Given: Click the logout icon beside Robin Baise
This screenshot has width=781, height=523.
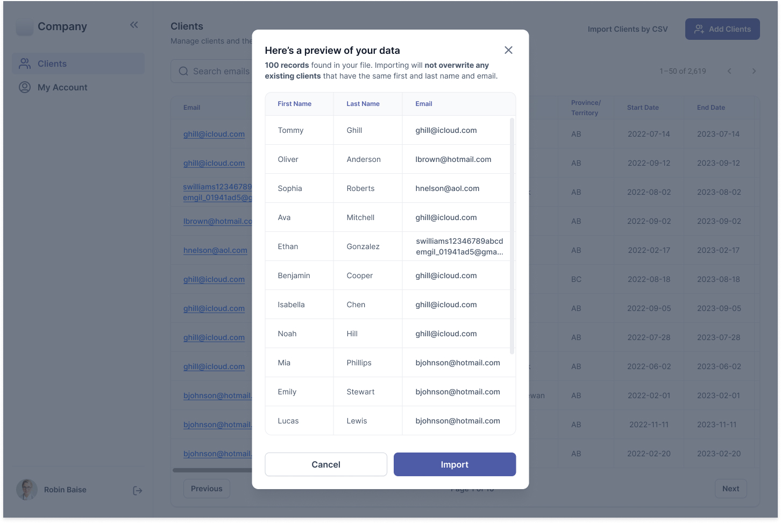Looking at the screenshot, I should click(x=138, y=490).
